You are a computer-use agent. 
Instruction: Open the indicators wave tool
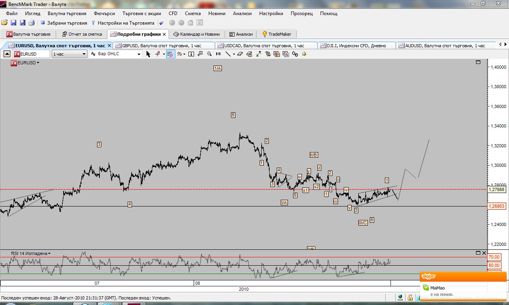coord(180,54)
